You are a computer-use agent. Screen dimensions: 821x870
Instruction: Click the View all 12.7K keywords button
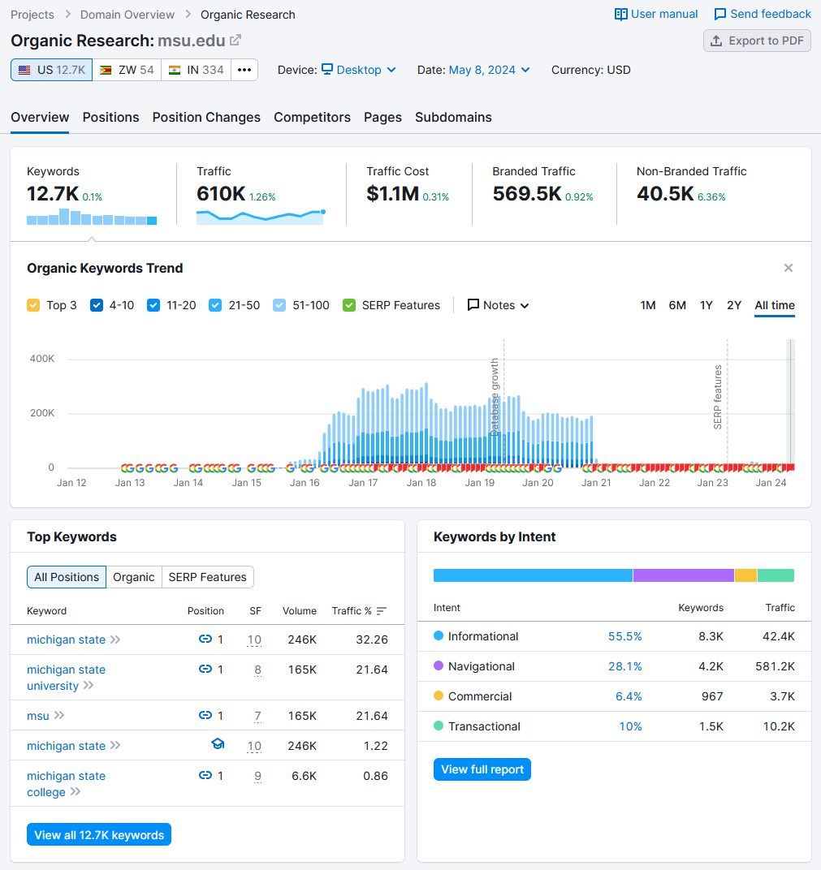coord(99,835)
